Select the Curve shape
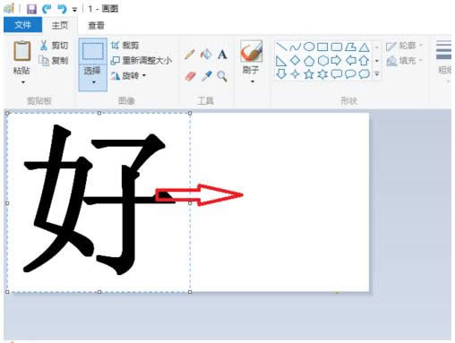Screen dimensions: 455x343 click(x=295, y=47)
